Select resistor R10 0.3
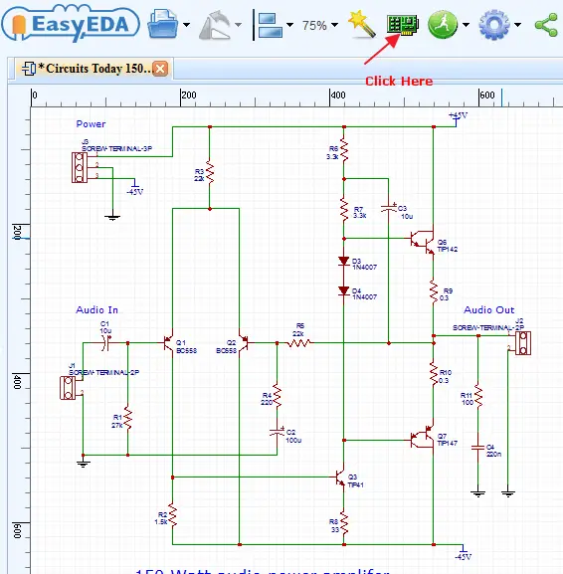 [434, 373]
